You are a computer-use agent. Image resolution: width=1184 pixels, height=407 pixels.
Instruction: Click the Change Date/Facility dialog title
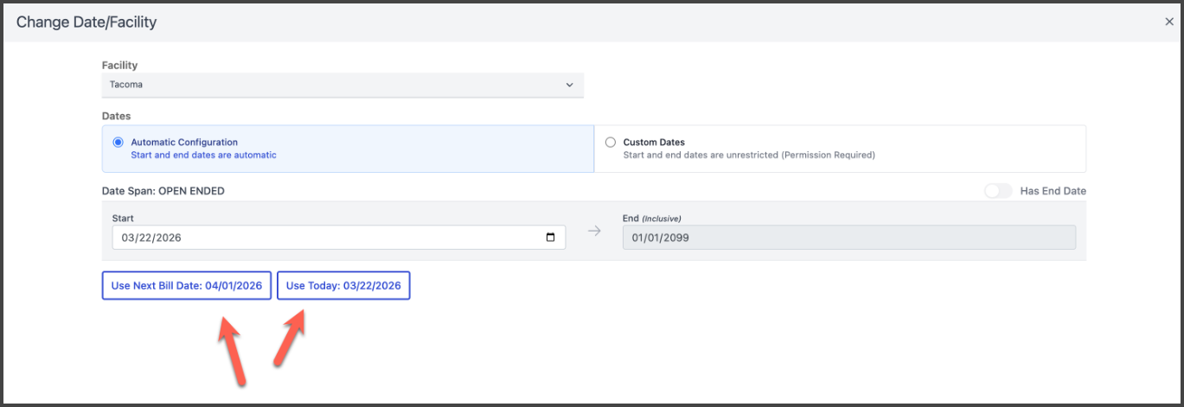(x=86, y=22)
